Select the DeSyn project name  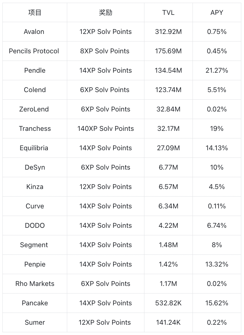35,167
